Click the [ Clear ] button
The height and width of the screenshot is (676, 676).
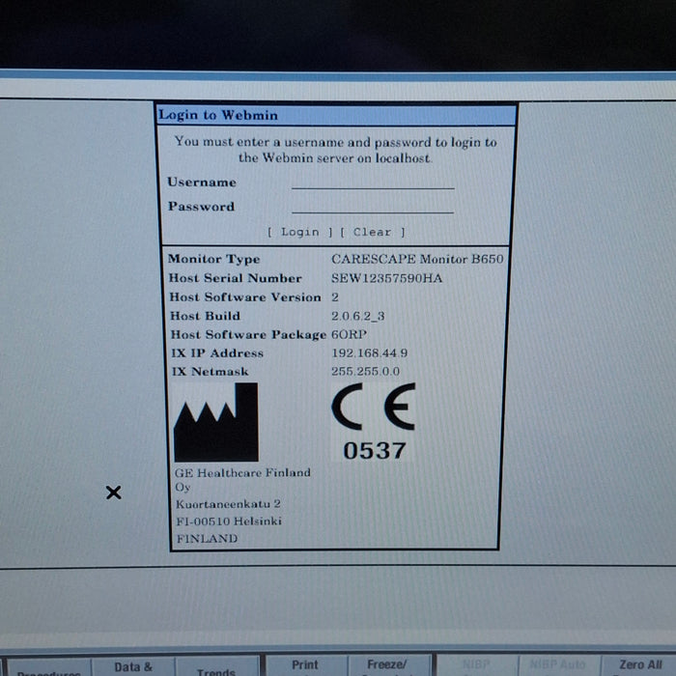[373, 232]
